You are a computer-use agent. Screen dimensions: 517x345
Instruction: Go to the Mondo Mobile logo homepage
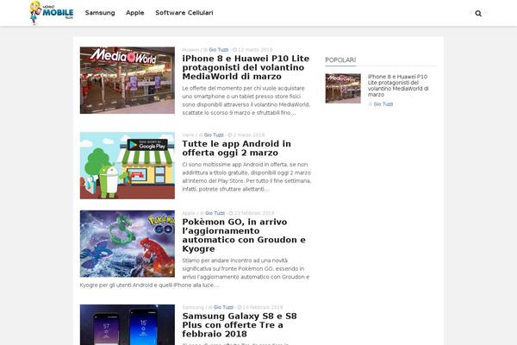click(52, 13)
